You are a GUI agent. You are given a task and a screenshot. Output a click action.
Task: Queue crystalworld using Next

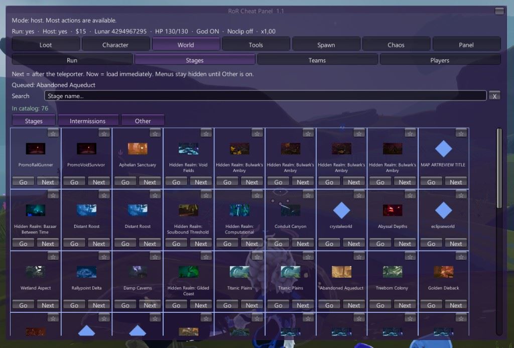pyautogui.click(x=354, y=243)
